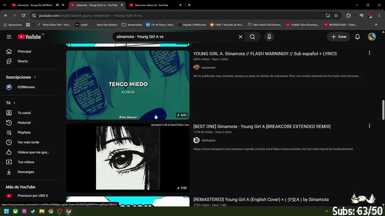Expand the Tú section
The image size is (385, 216).
[11, 103]
